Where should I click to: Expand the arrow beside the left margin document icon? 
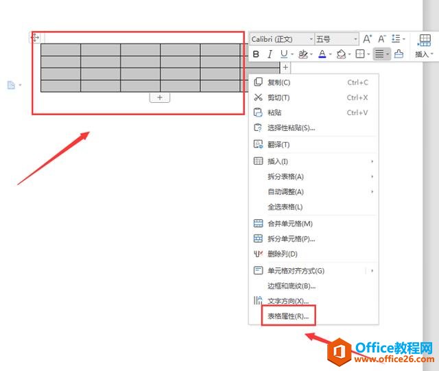point(20,85)
